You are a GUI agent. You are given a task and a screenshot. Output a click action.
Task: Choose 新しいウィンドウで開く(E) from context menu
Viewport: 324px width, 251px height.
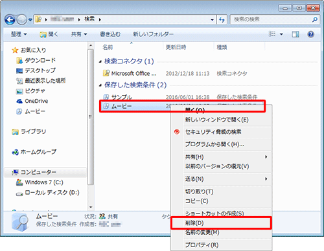(216, 120)
